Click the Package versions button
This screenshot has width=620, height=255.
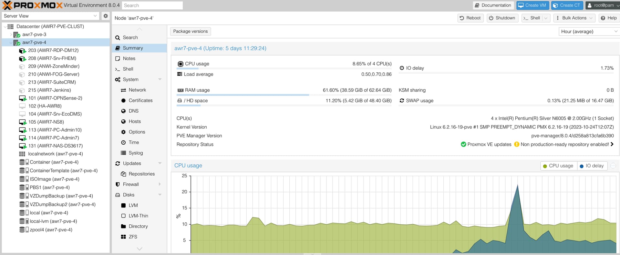pyautogui.click(x=191, y=31)
